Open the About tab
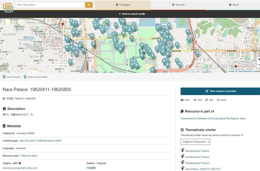260x171 pixels. pyautogui.click(x=234, y=5)
